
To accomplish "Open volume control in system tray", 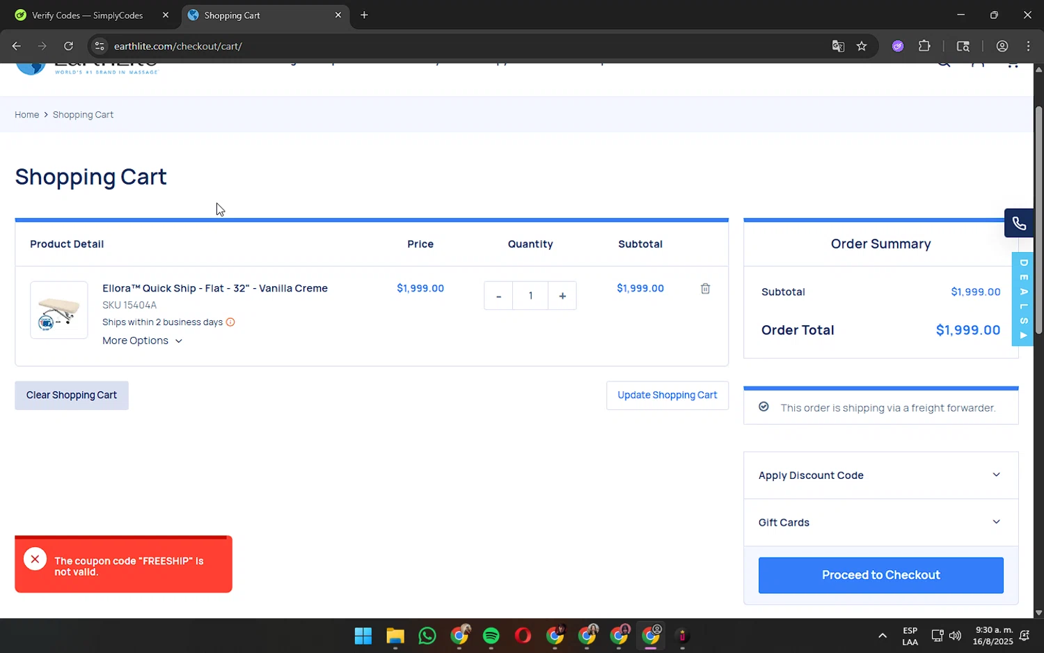I will pos(955,636).
